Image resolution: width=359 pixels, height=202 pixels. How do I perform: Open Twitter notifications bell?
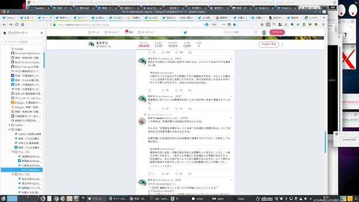click(x=129, y=32)
